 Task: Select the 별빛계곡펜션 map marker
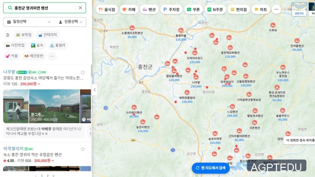(x=255, y=111)
